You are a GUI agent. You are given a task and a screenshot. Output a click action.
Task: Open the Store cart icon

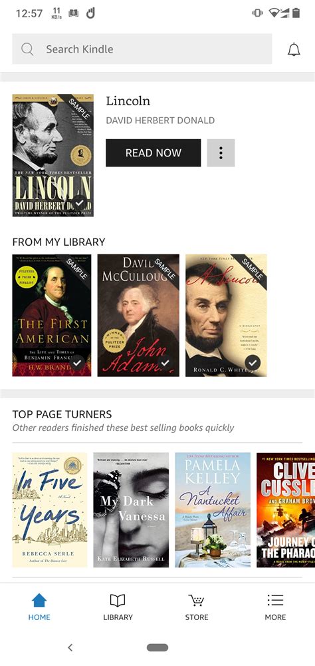tap(196, 600)
